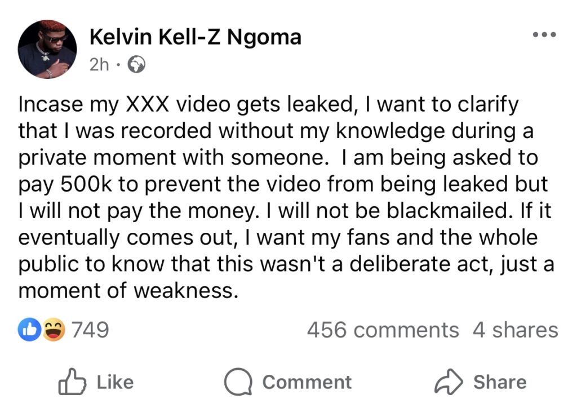Click the 2h post timestamp

tap(99, 65)
